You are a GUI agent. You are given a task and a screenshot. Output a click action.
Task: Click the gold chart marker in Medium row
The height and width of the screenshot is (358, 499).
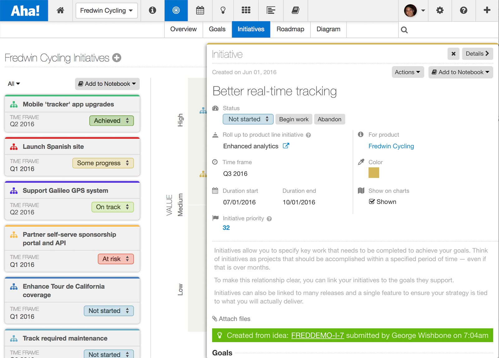pyautogui.click(x=203, y=174)
